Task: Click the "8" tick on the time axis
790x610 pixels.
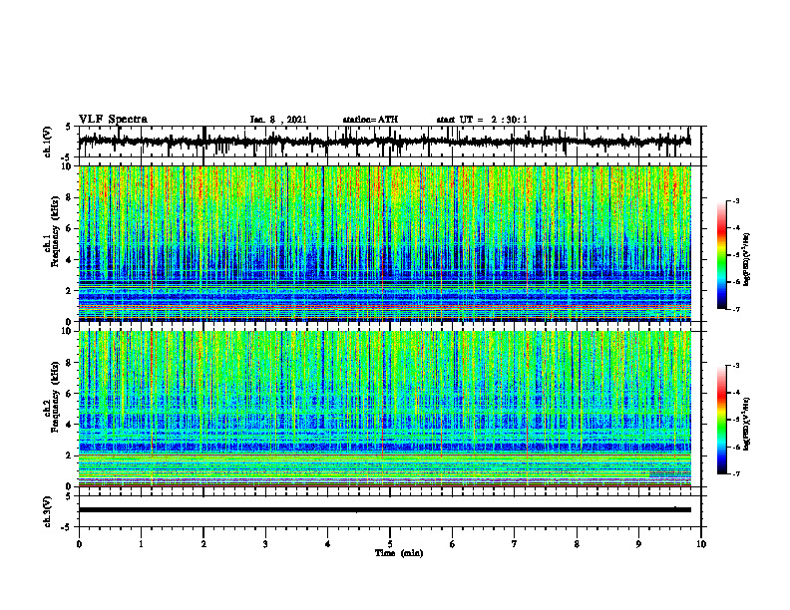Action: 577,544
